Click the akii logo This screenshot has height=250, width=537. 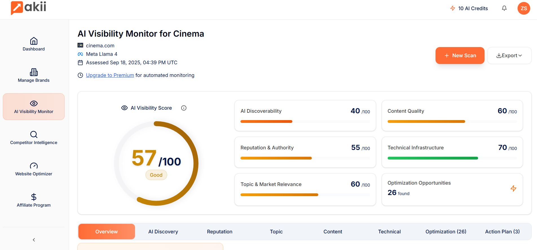28,7
